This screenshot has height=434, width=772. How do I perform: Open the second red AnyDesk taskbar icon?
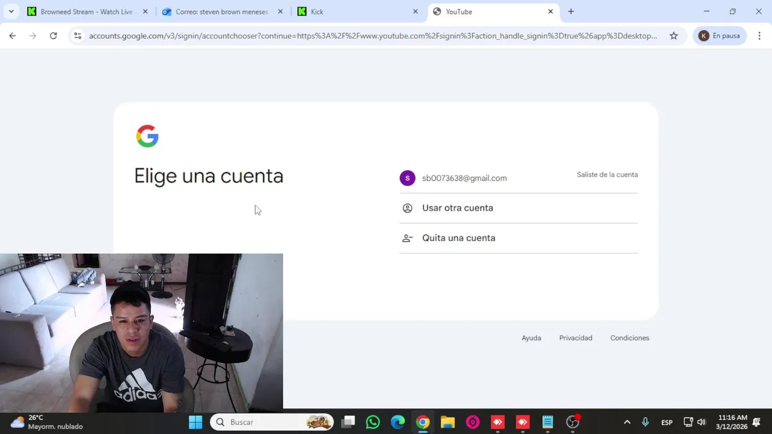pos(522,422)
